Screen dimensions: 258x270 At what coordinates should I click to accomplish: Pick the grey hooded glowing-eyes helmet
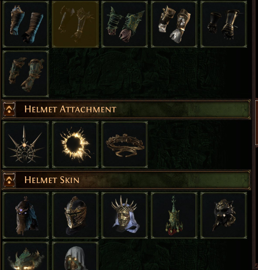tap(75, 256)
